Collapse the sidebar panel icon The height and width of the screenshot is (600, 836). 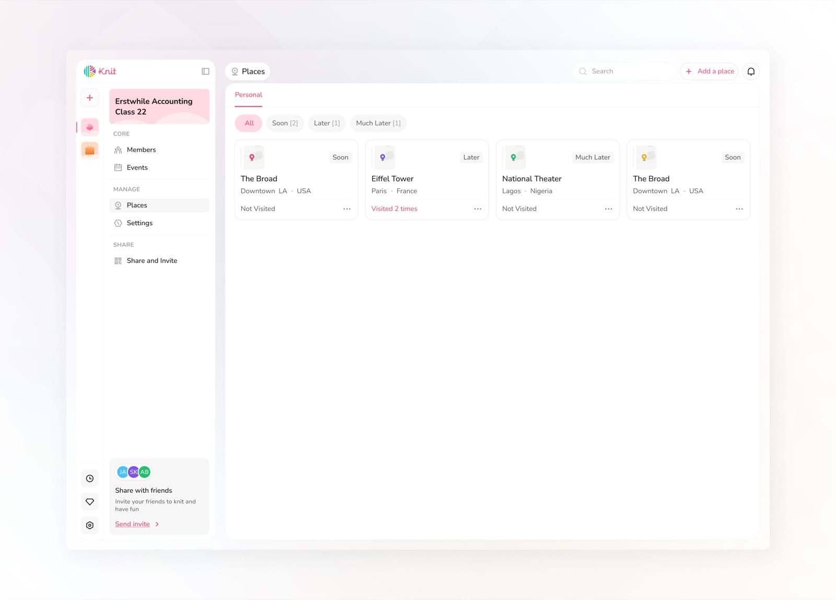pyautogui.click(x=205, y=72)
